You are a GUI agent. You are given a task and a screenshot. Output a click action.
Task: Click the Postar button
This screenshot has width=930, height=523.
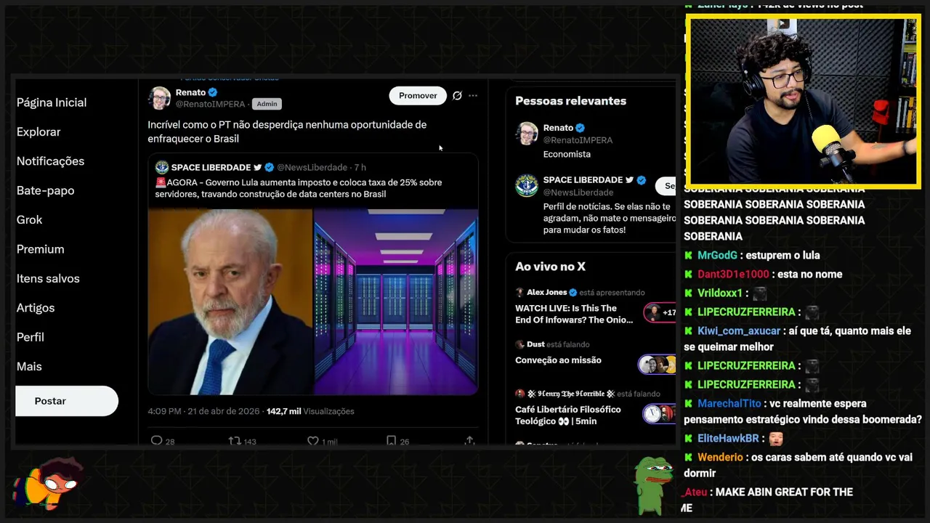(x=67, y=401)
